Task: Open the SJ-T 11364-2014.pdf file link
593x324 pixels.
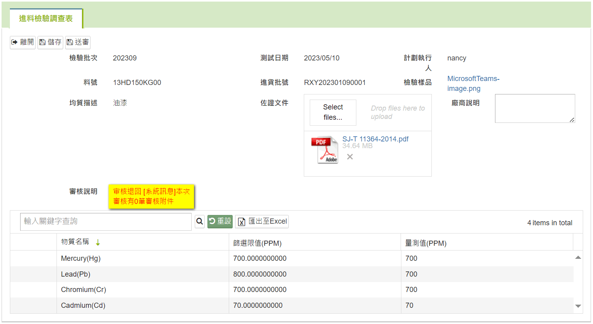Action: pyautogui.click(x=375, y=139)
